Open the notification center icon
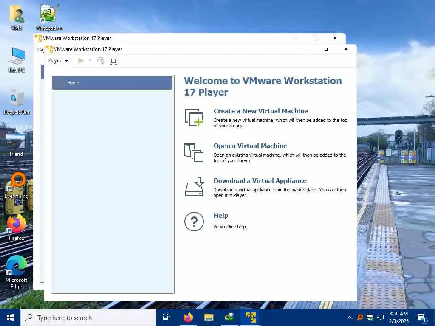 (x=421, y=318)
